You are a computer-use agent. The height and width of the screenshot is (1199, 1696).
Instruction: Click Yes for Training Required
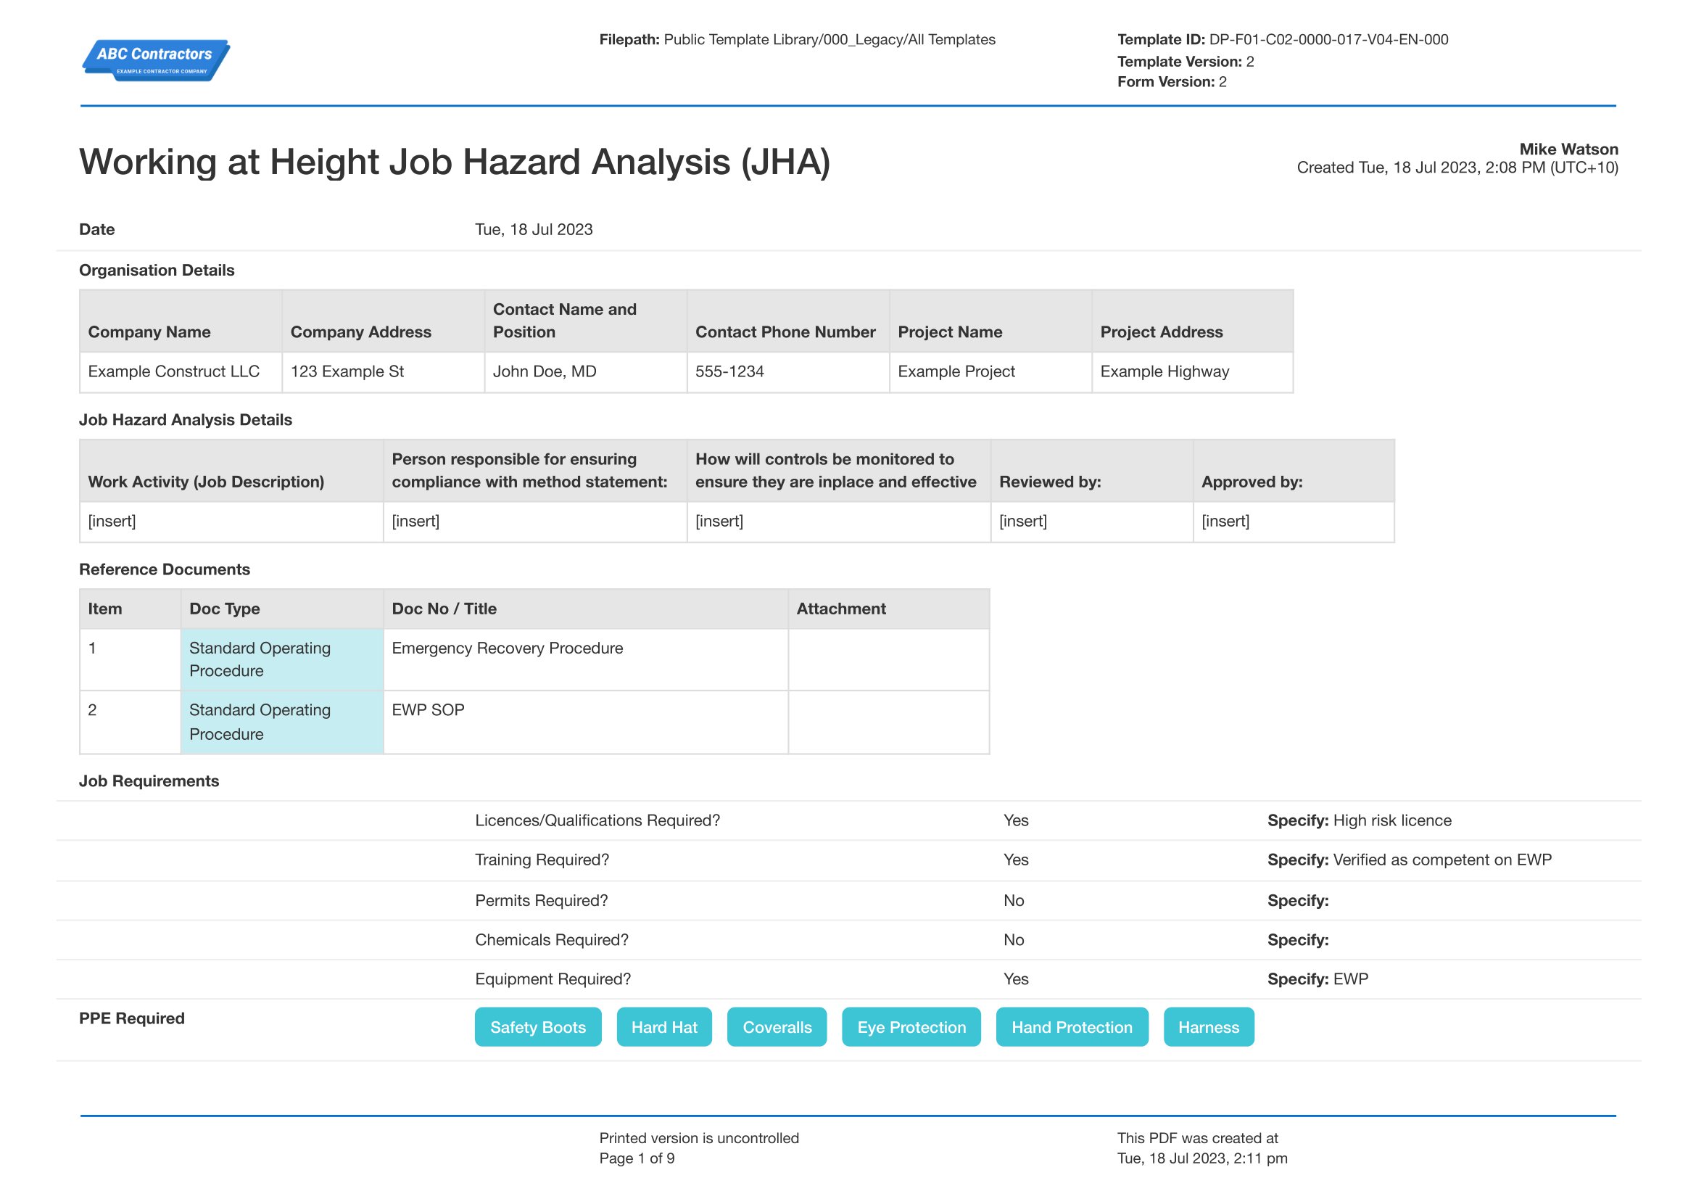[1016, 859]
